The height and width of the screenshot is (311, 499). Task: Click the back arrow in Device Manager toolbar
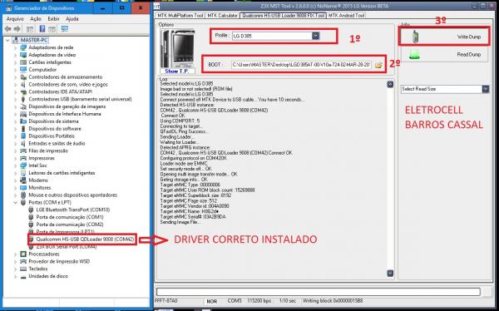pos(8,29)
